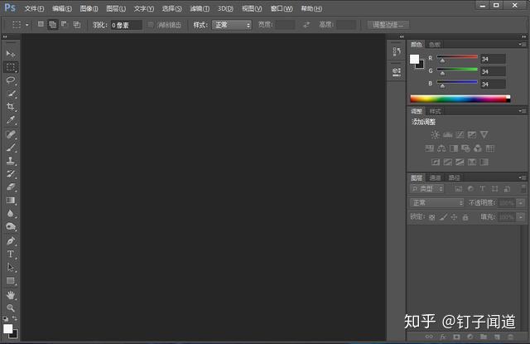Image resolution: width=530 pixels, height=344 pixels.
Task: Select the Rectangular Marquee tool in the toolbox
Action: click(x=11, y=67)
